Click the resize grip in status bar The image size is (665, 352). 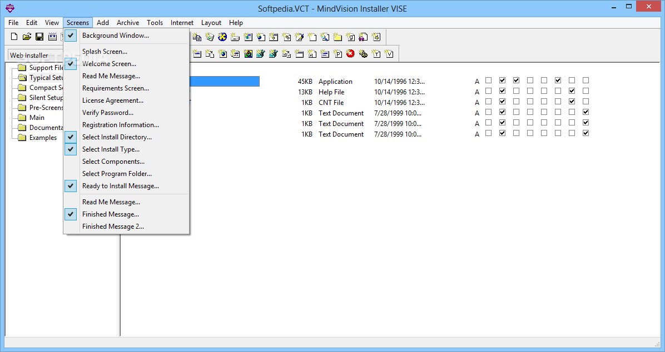pos(657,343)
